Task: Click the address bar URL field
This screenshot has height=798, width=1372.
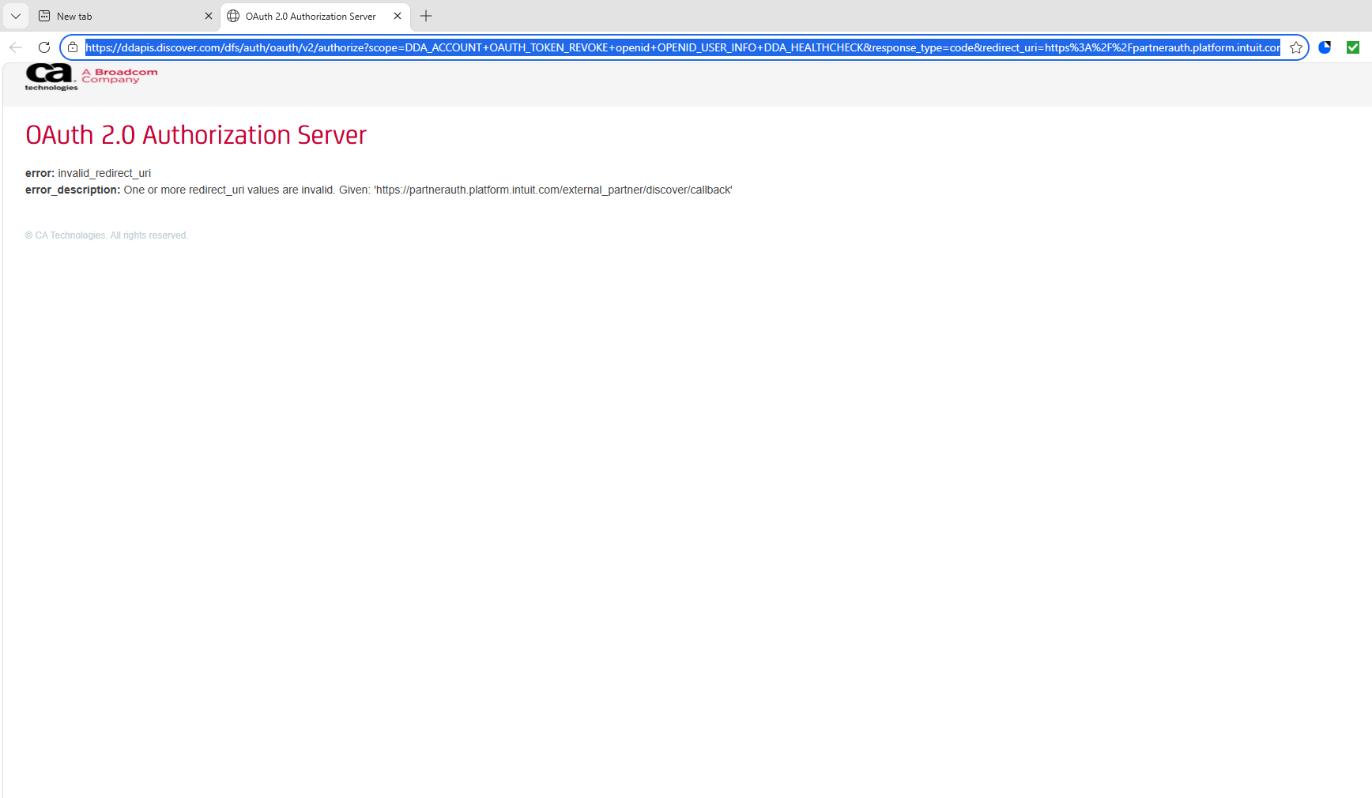Action: click(x=683, y=47)
